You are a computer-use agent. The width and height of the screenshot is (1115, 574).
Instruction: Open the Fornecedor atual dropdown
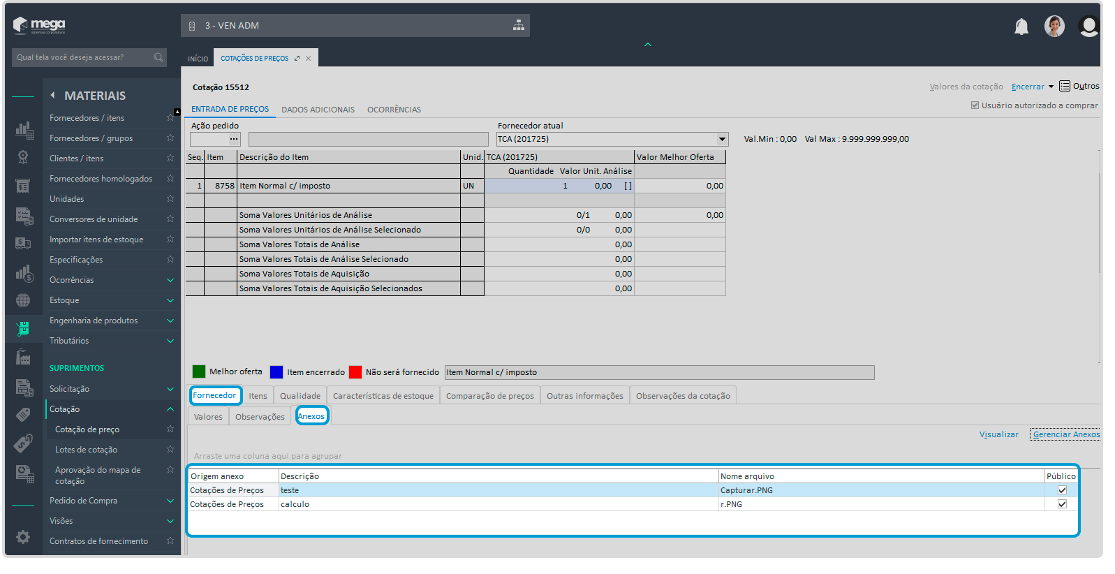(x=722, y=139)
